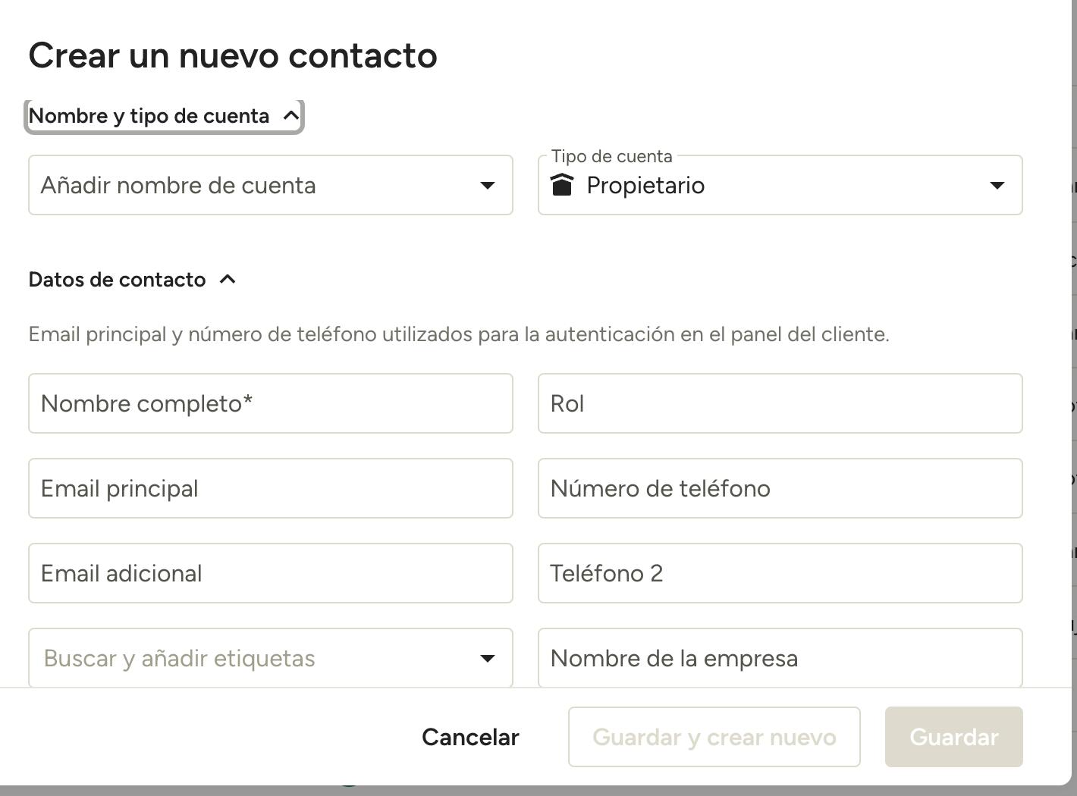Open the Tipo de cuenta dropdown
This screenshot has width=1077, height=796.
click(x=780, y=185)
